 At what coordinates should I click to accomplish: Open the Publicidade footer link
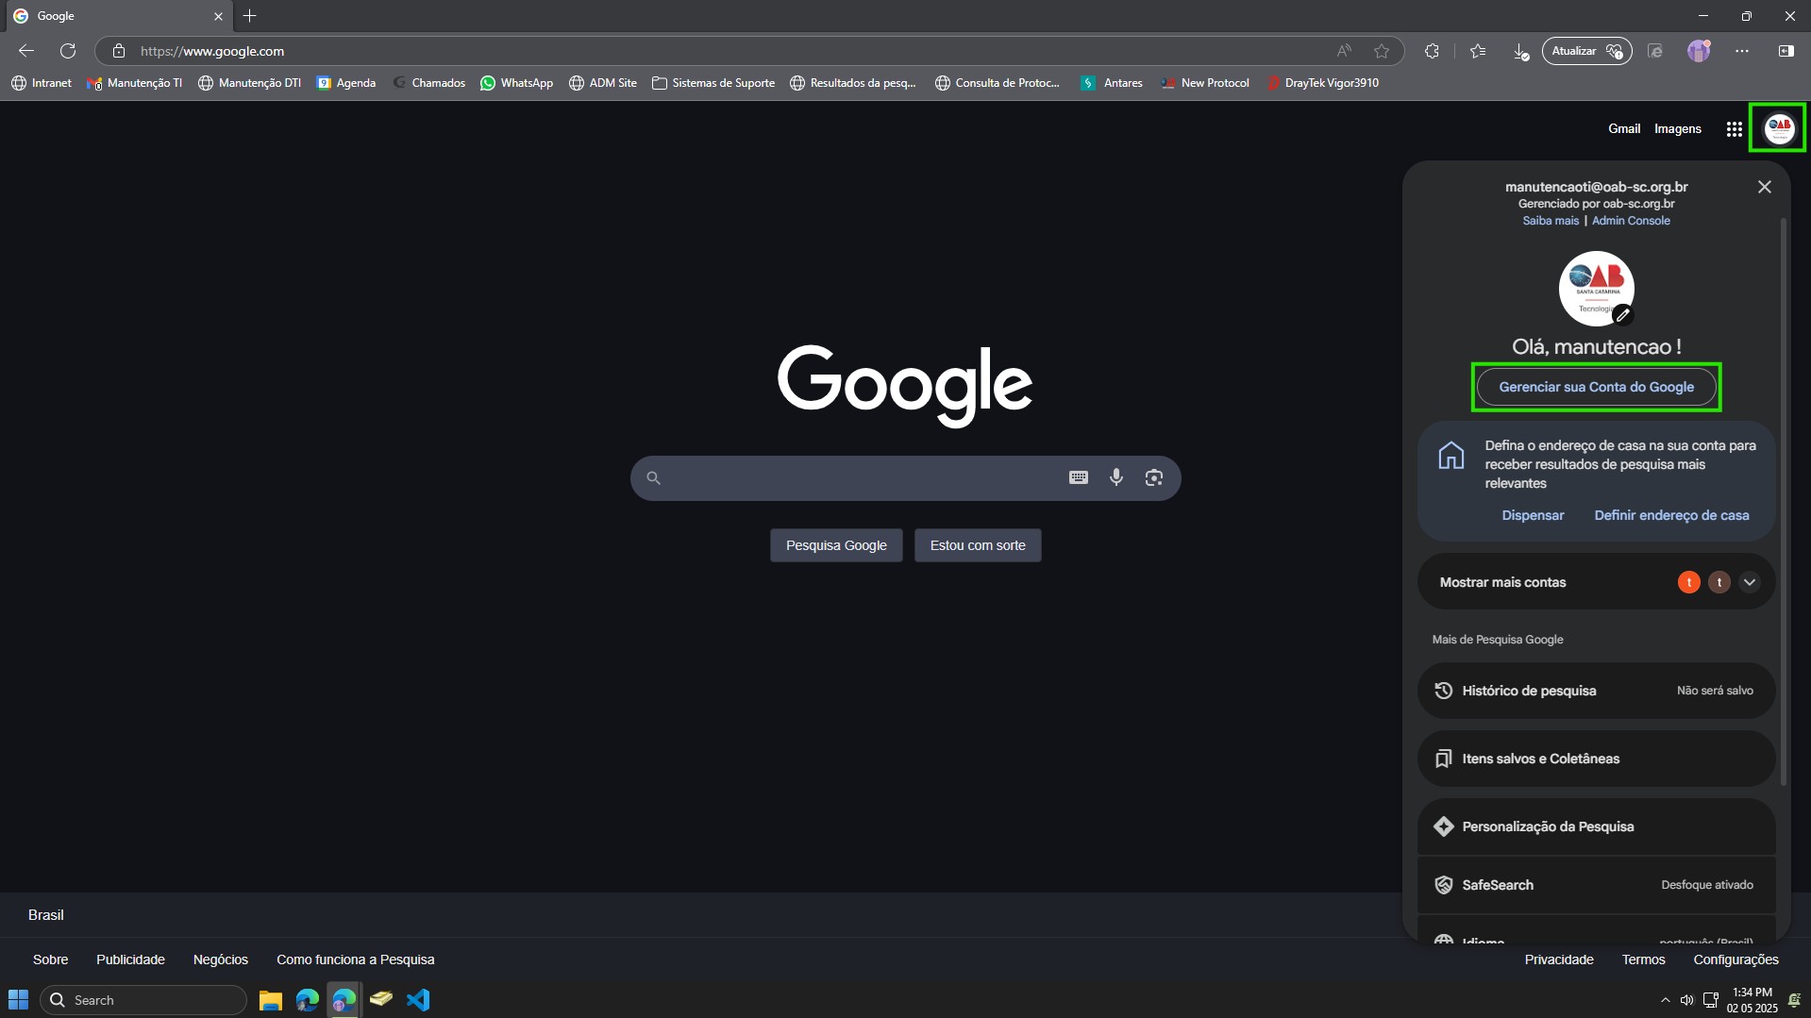130,960
